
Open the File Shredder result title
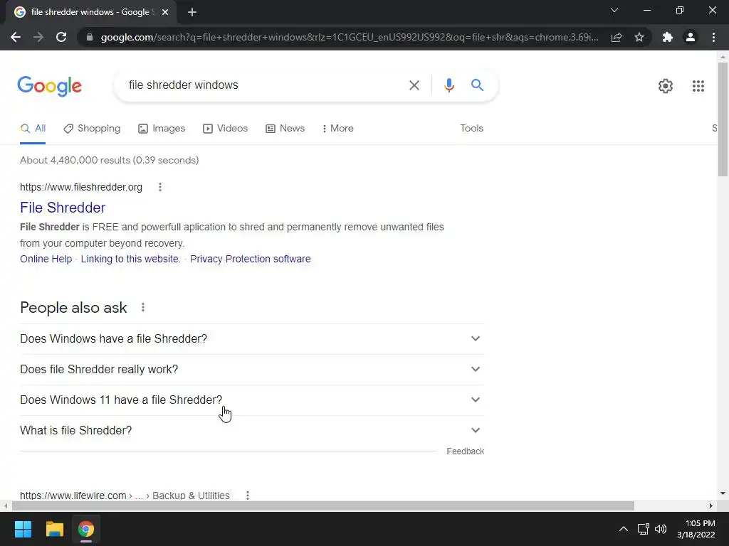click(x=63, y=208)
